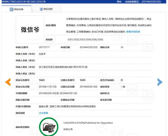Image resolution: width=168 pixels, height=136 pixels.
Task: Select applicant name 刘金冬
Action: 42,54
